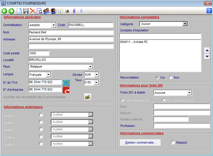Viewport: 213px width, 156px height.
Task: Go to next supplier with forward arrow
Action: coord(11,11)
